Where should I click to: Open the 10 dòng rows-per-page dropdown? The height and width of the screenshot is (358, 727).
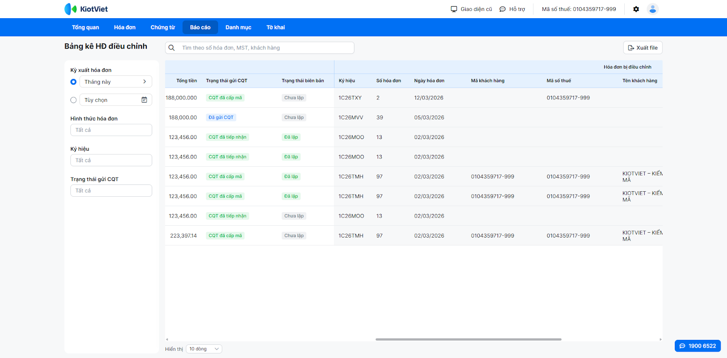tap(204, 349)
